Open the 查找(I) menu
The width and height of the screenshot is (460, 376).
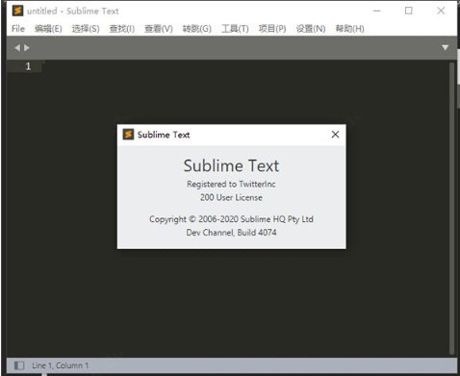122,29
